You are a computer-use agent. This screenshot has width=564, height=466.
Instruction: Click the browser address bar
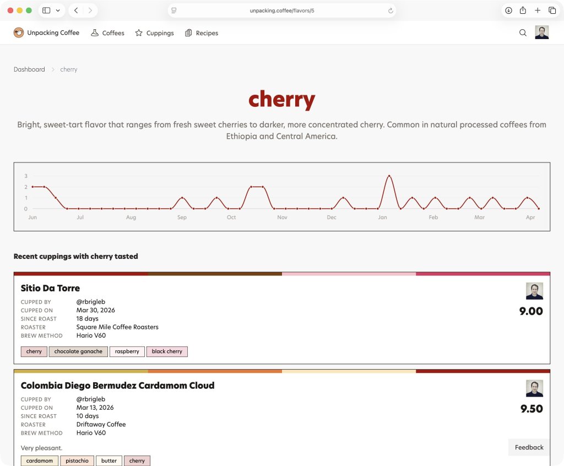(282, 10)
